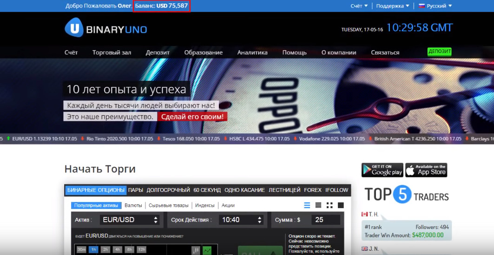Open the Аналитика navigation item
Image resolution: width=494 pixels, height=255 pixels.
252,52
